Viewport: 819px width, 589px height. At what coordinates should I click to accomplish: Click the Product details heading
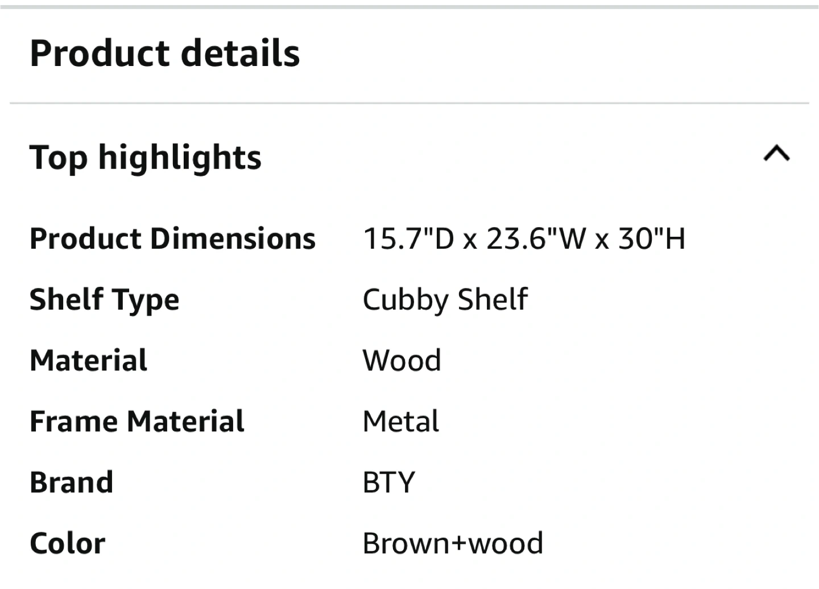(x=164, y=53)
